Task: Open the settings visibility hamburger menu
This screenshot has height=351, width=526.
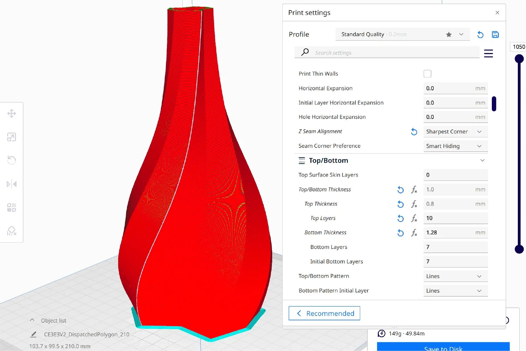Action: pyautogui.click(x=488, y=53)
